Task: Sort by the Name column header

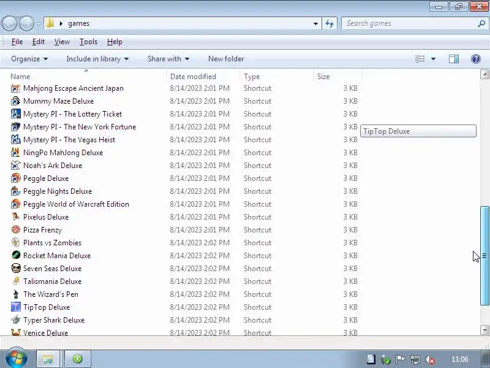Action: [x=86, y=76]
